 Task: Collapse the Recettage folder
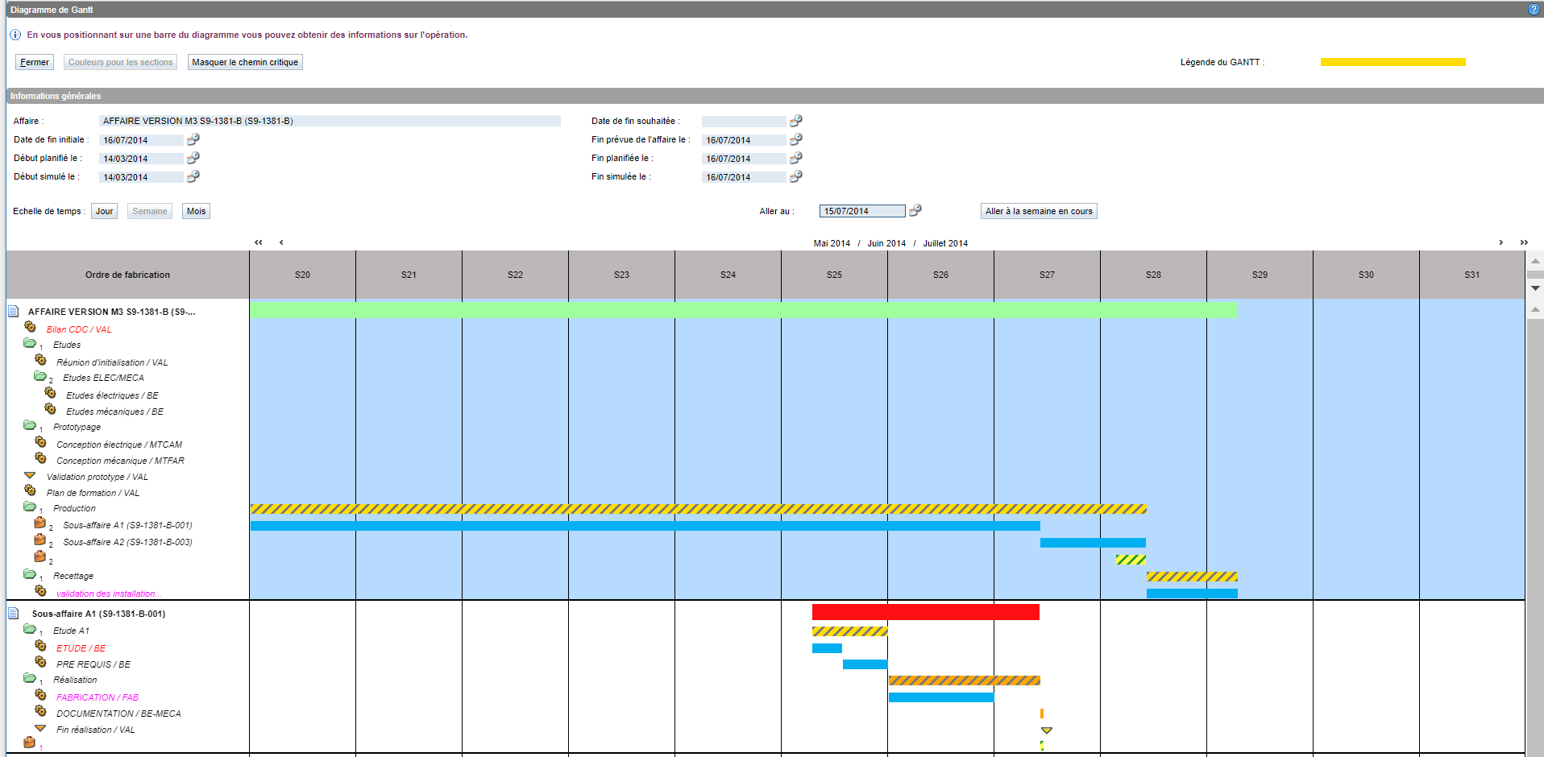coord(30,574)
